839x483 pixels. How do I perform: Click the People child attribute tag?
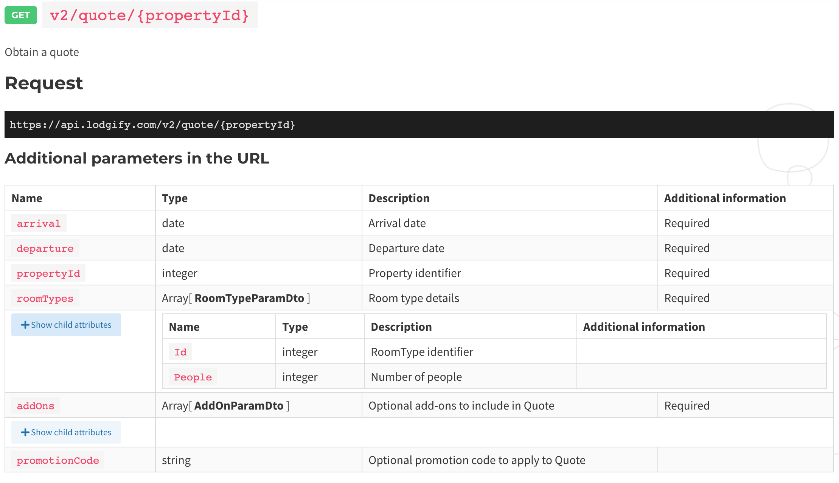tap(193, 377)
